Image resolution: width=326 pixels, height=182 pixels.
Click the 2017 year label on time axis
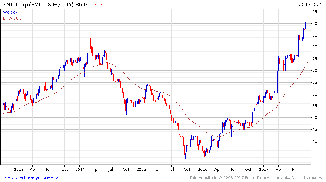point(264,169)
